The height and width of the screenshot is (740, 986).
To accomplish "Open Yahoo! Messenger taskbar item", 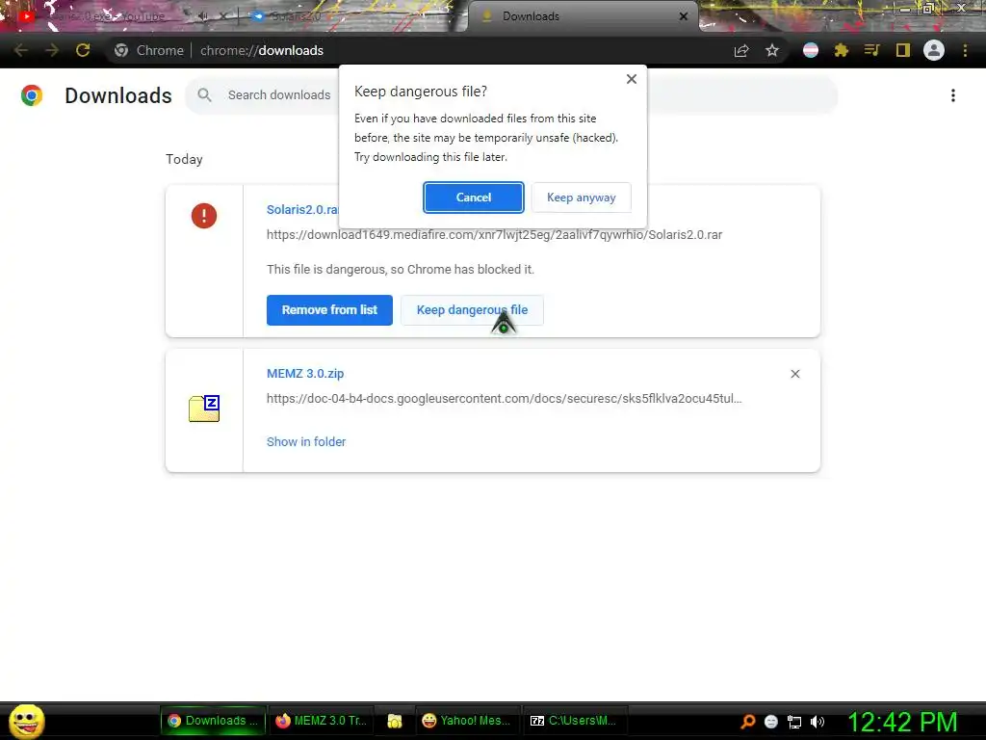I will point(467,721).
